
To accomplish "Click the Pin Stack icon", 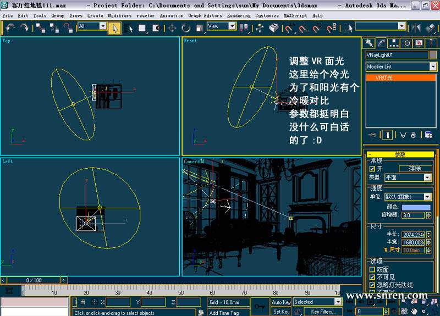I will pyautogui.click(x=372, y=135).
